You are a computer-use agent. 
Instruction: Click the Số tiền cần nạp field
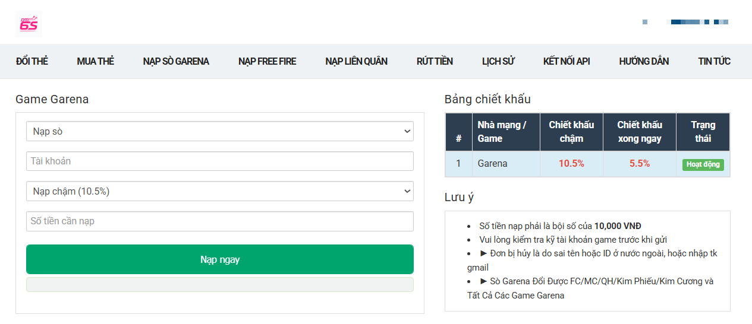click(x=219, y=221)
